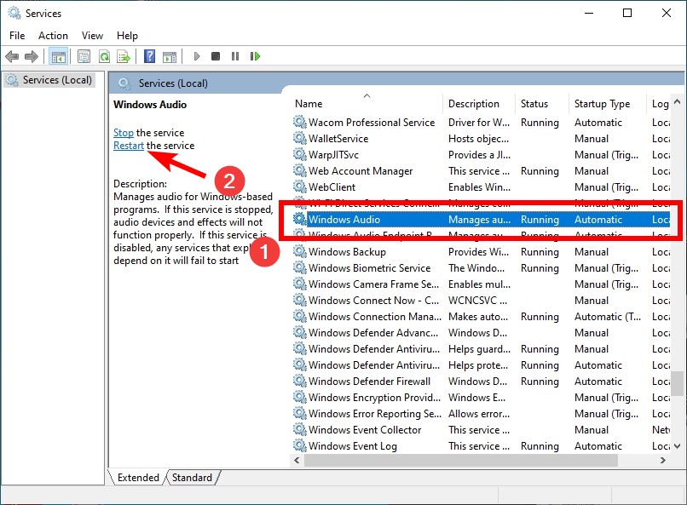Sort by the Description column header
This screenshot has height=505, width=687.
point(479,104)
